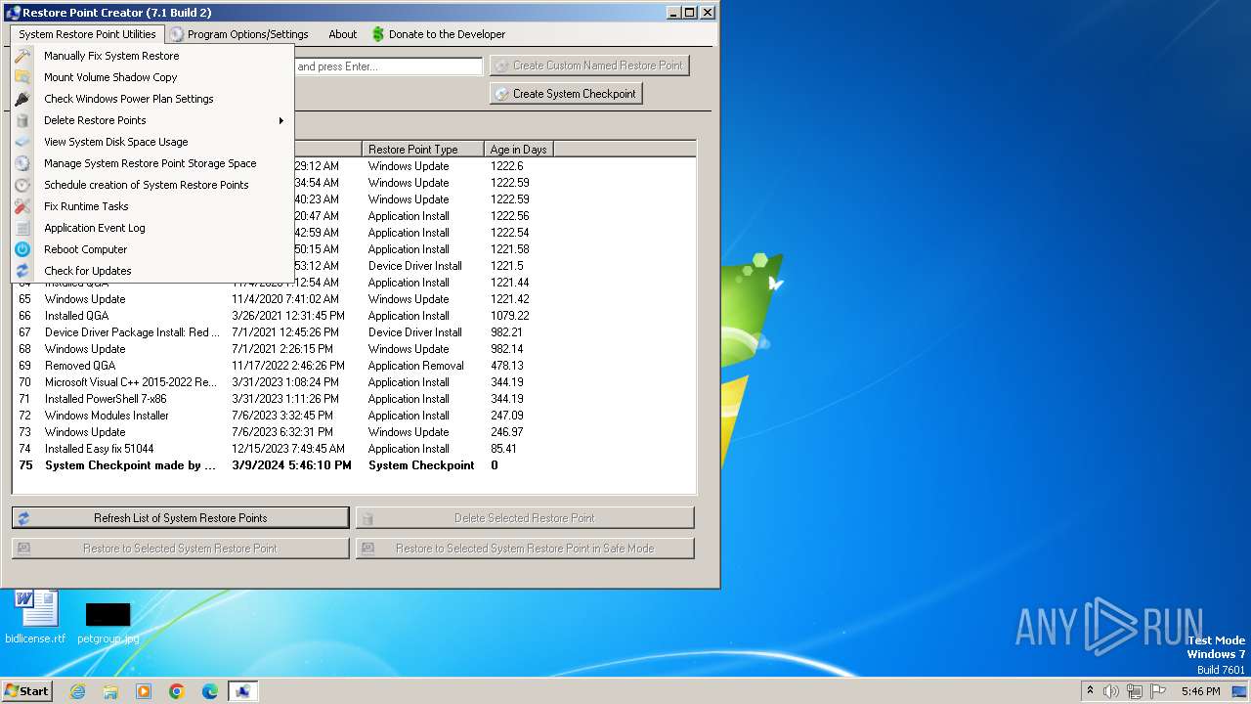Expand the Delete Restore Points submenu
The image size is (1251, 704).
pos(153,120)
